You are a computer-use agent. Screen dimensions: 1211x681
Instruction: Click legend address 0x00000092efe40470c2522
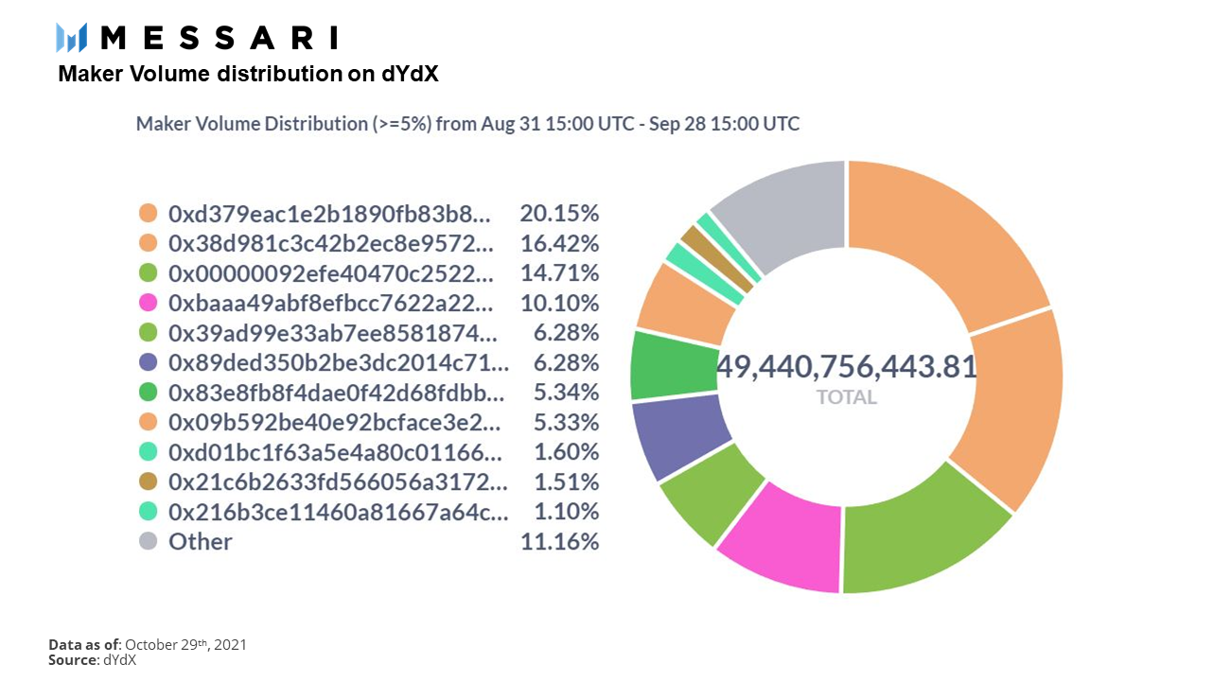click(x=331, y=273)
